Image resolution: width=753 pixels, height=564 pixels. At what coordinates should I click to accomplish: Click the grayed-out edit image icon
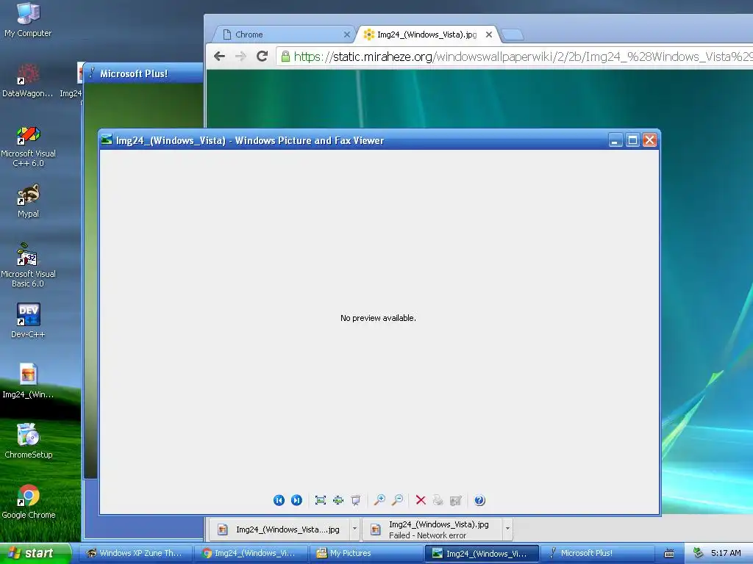(456, 500)
